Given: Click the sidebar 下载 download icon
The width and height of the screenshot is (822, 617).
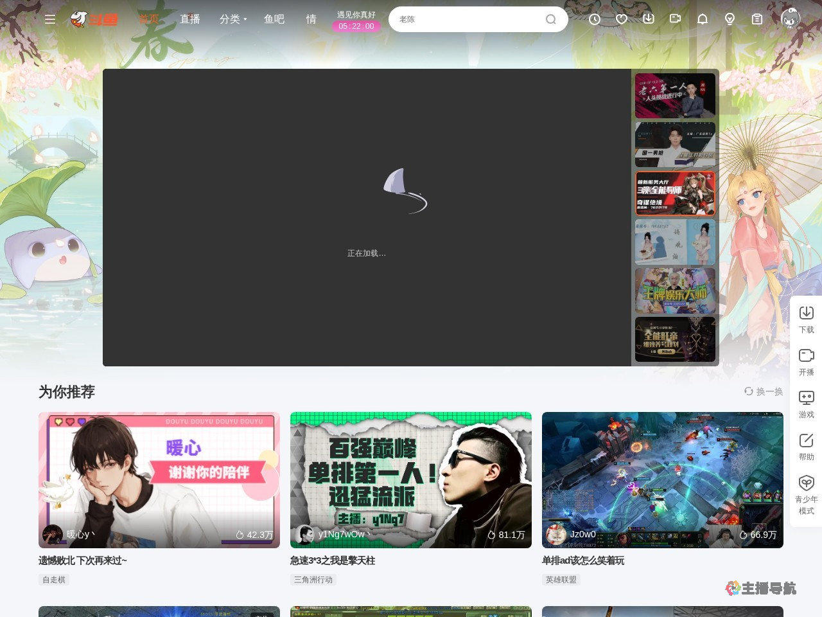Looking at the screenshot, I should pos(806,319).
